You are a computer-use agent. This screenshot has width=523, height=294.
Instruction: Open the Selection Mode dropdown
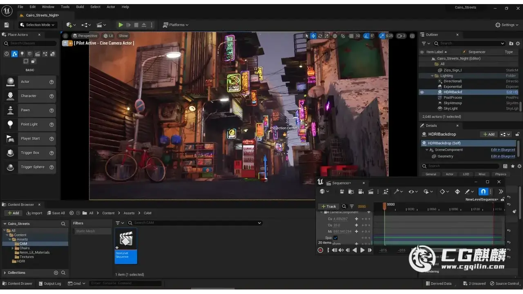[x=37, y=25]
